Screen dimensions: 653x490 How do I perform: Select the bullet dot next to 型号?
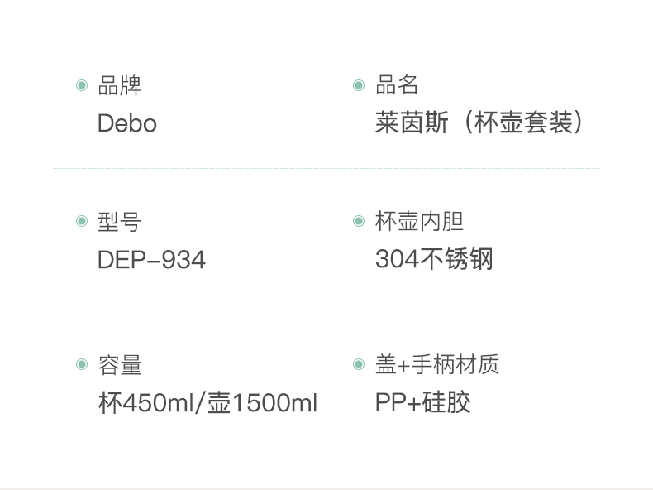point(82,221)
